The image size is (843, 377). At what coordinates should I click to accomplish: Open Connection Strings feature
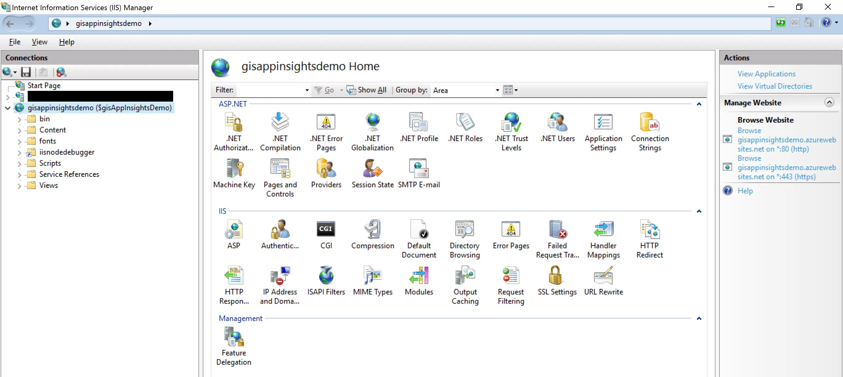pos(650,132)
